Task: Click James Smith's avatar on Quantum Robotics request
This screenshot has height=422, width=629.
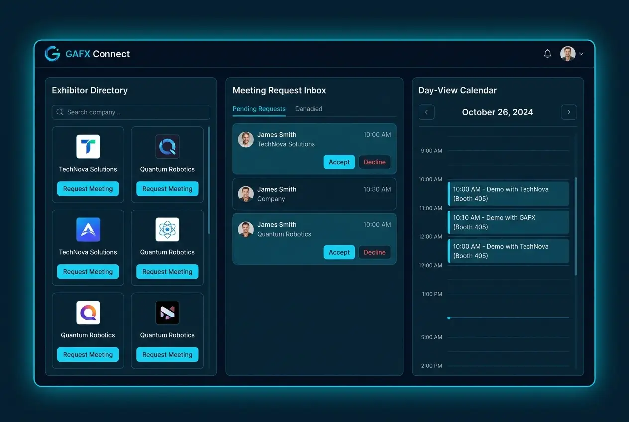Action: (246, 229)
